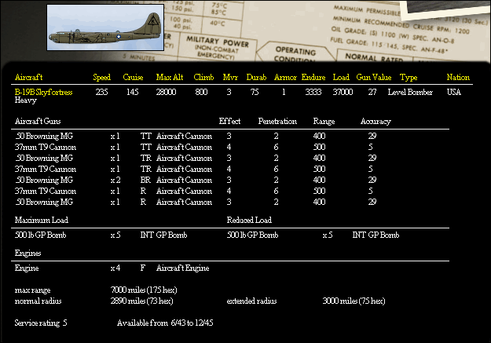Viewport: 491px width, 343px height.
Task: Click the Type column header
Action: click(409, 77)
